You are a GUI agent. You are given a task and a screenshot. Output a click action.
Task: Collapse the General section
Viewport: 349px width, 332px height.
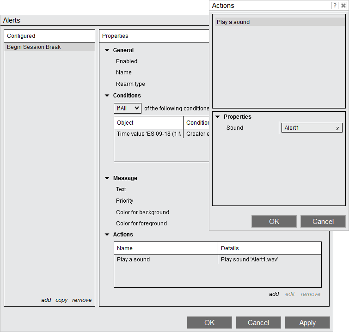(x=107, y=50)
